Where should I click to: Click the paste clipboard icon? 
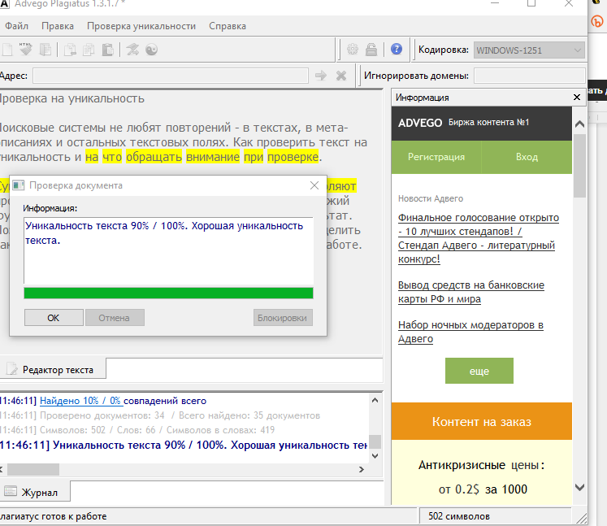coord(107,50)
